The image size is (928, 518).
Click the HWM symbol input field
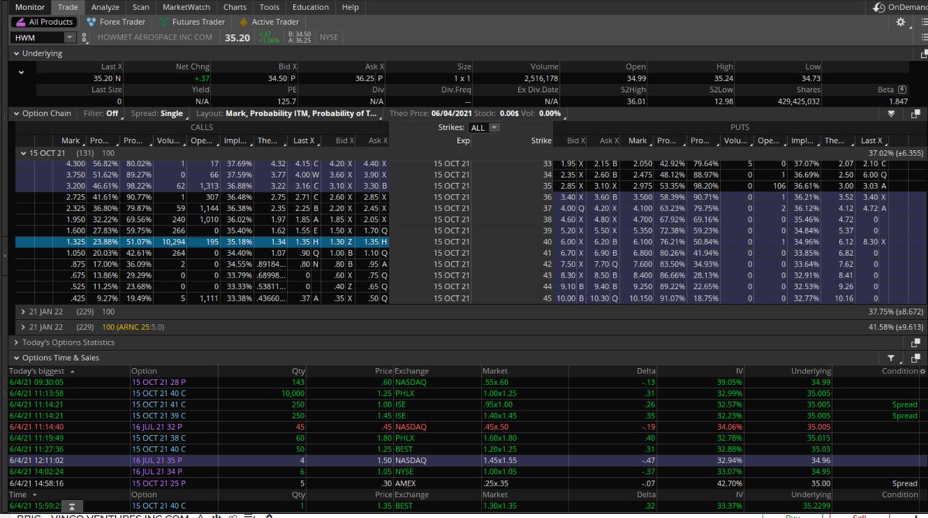(37, 37)
